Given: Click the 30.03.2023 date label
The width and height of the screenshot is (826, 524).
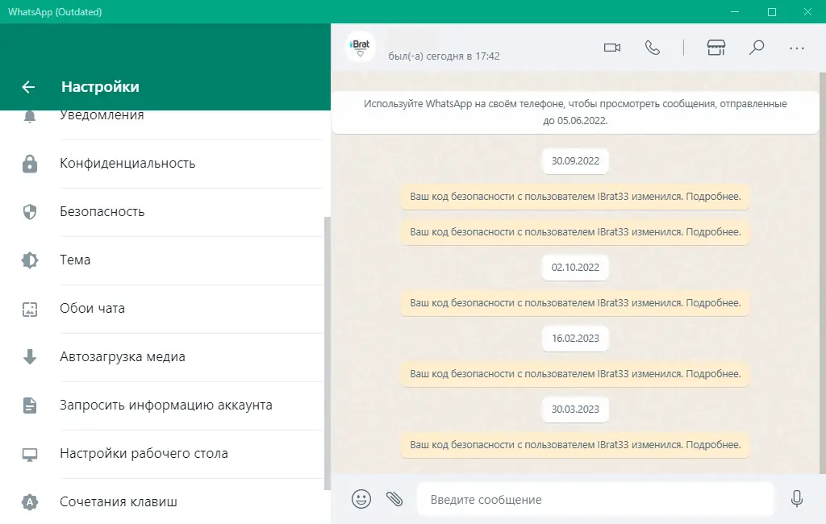Looking at the screenshot, I should [575, 410].
